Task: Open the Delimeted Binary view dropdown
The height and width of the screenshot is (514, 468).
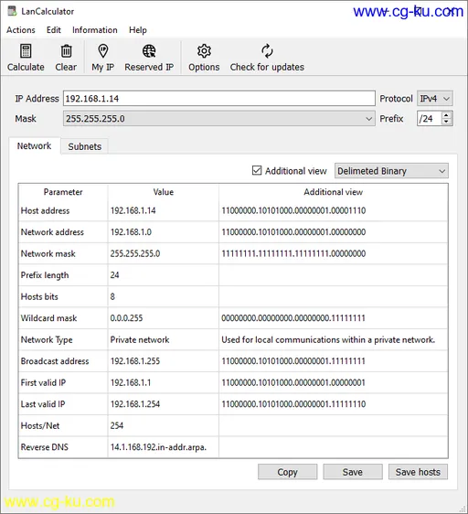Action: click(391, 171)
